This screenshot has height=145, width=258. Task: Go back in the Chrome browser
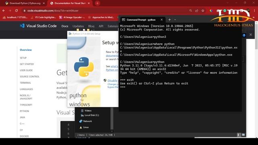tap(4, 11)
